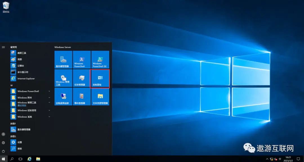Launch the Windows PowerShell tile
The image size is (304, 162).
coord(82,60)
